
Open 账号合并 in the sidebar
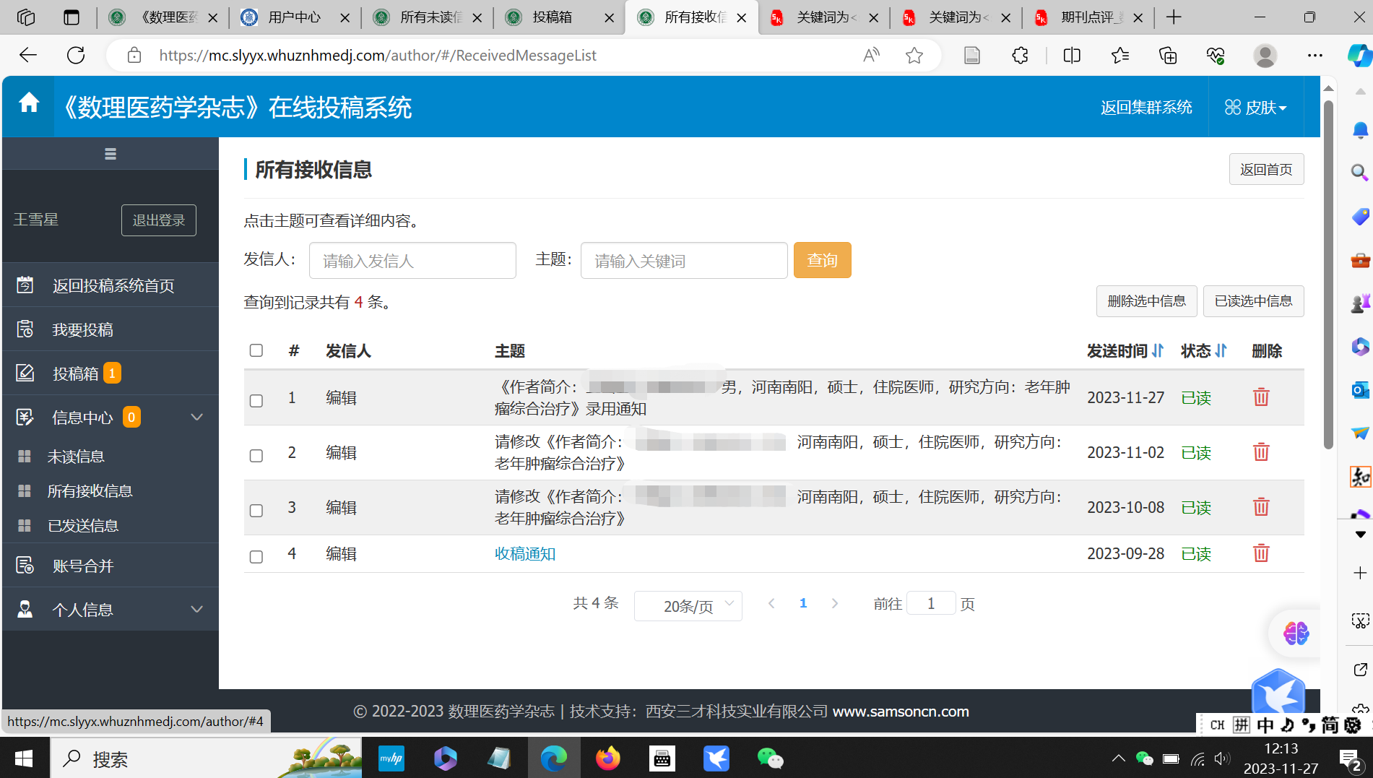click(111, 566)
